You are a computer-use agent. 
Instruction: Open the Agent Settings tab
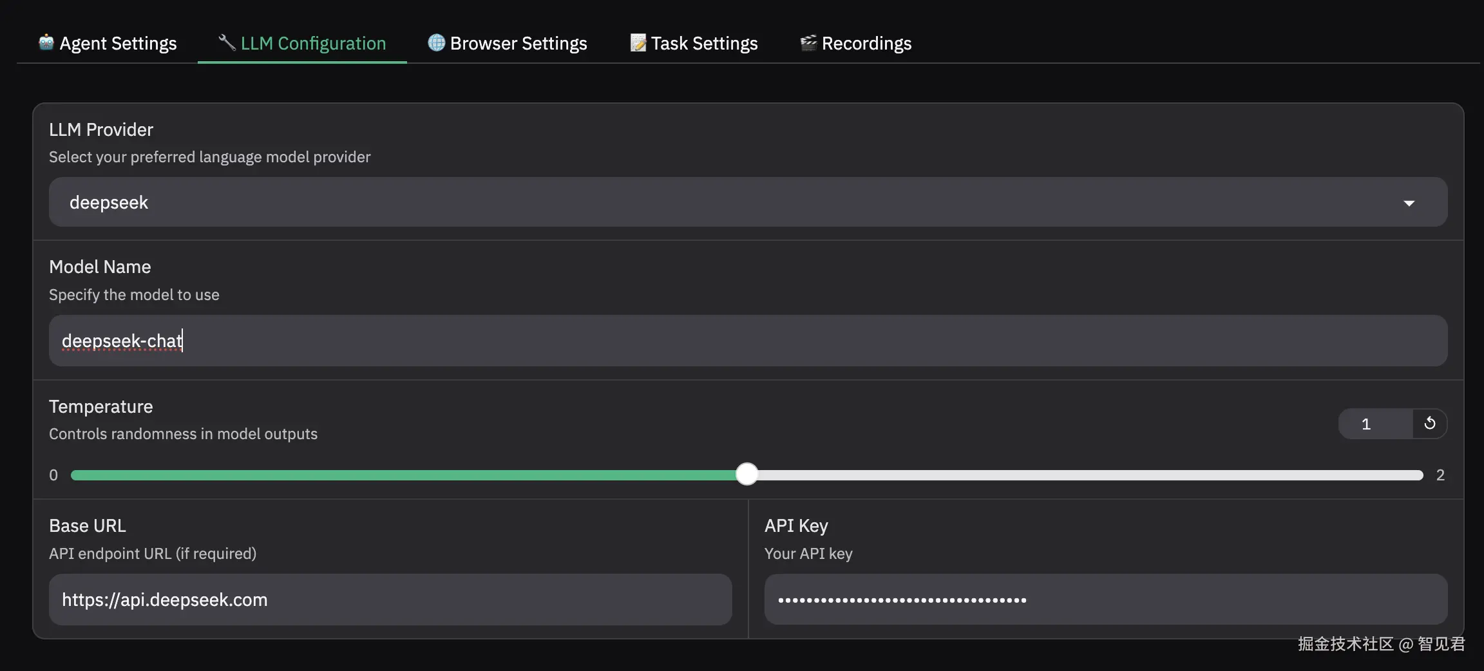[108, 43]
